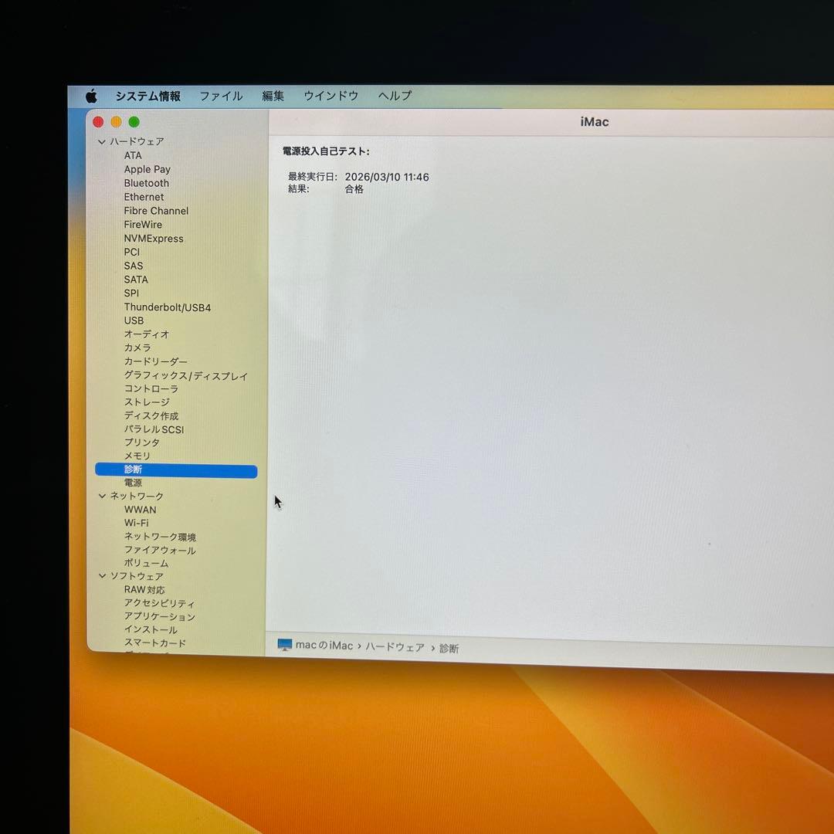Select USB in the sidebar

[134, 320]
